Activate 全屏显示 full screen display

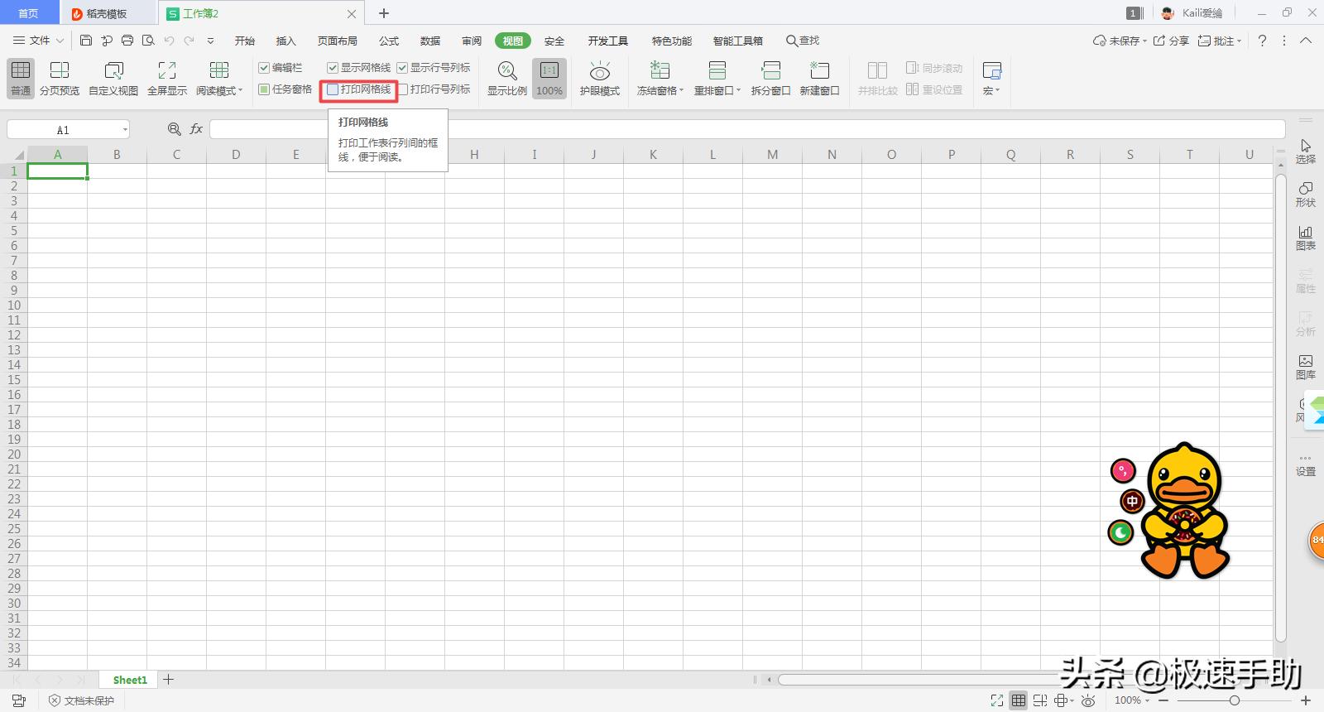click(x=167, y=79)
